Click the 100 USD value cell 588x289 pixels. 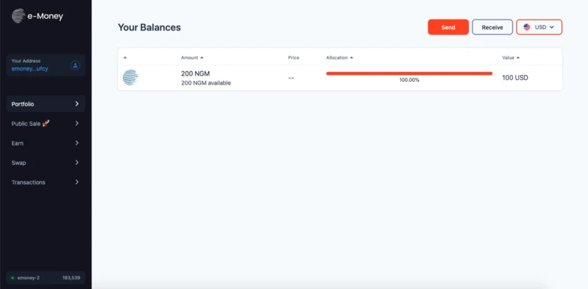pos(515,78)
